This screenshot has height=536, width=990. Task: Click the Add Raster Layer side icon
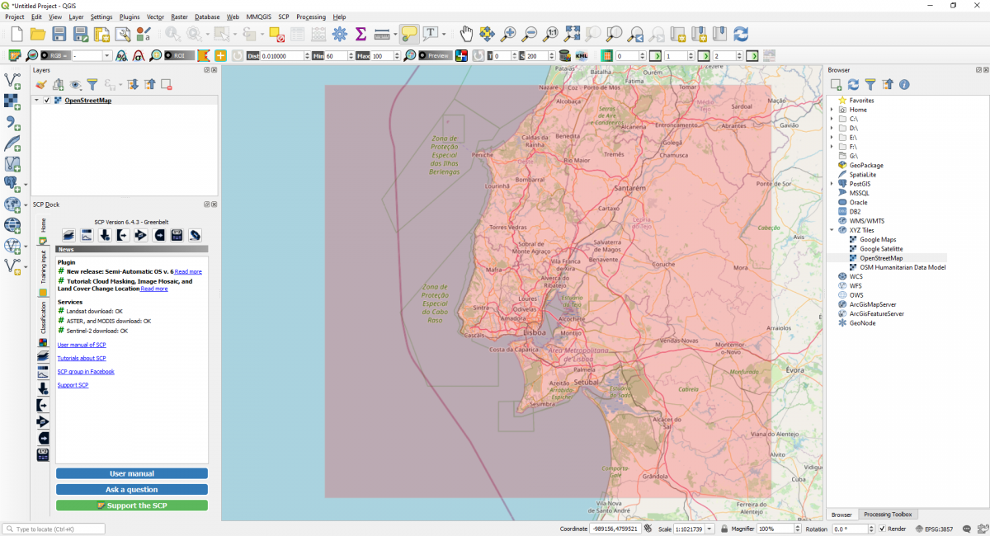pyautogui.click(x=12, y=101)
